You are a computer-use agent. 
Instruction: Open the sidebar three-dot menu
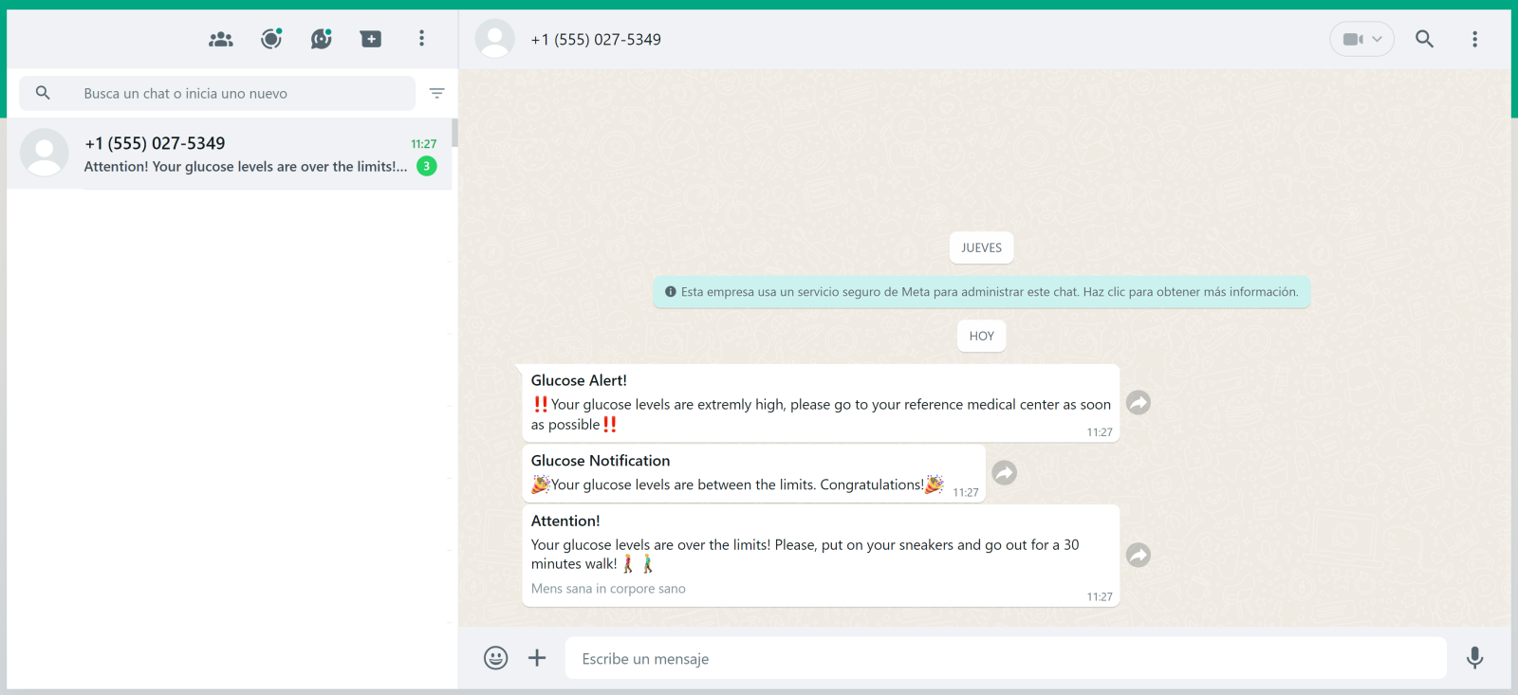(421, 39)
